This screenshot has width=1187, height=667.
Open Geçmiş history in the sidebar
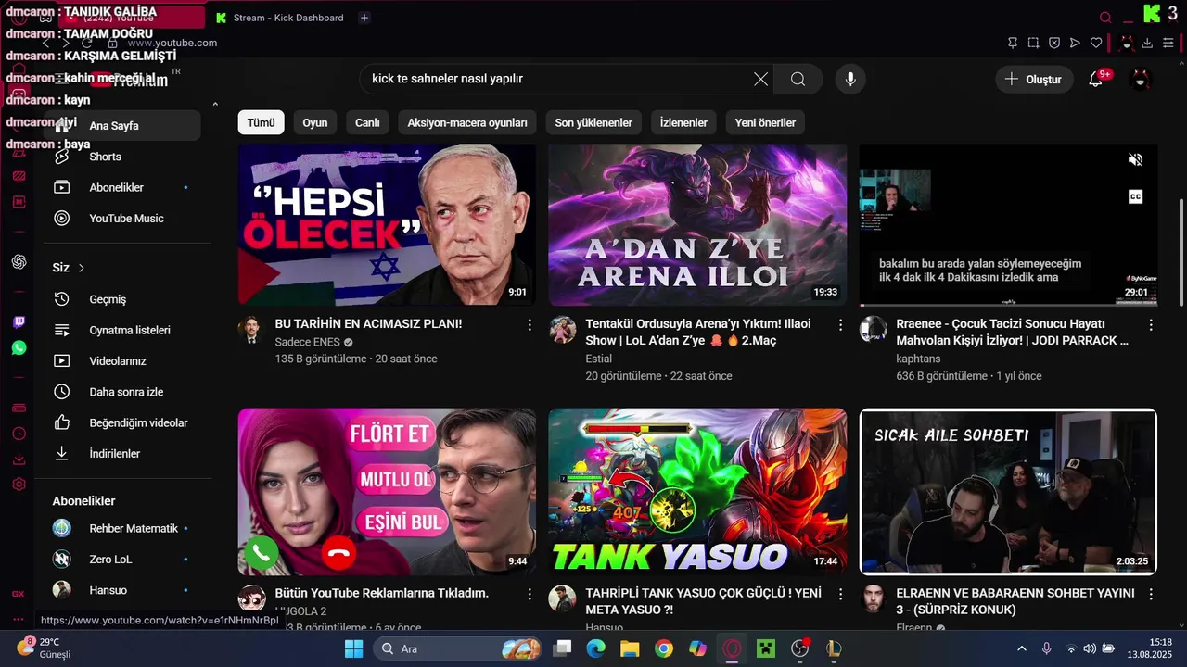[122, 299]
